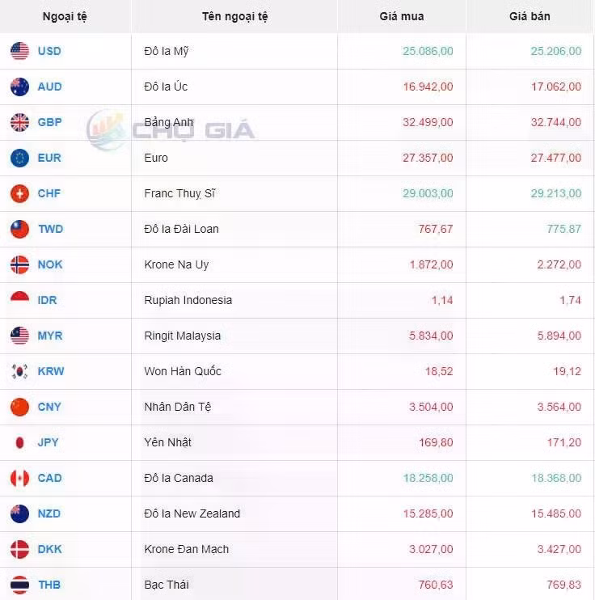Viewport: 595px width, 600px height.
Task: Open the USD currency link
Action: pos(49,51)
